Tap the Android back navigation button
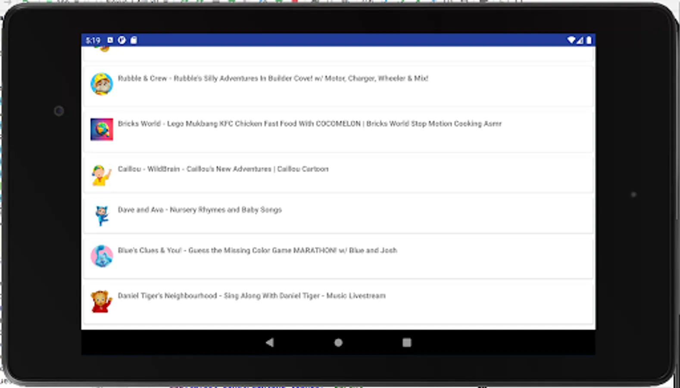The image size is (680, 388). coord(270,342)
